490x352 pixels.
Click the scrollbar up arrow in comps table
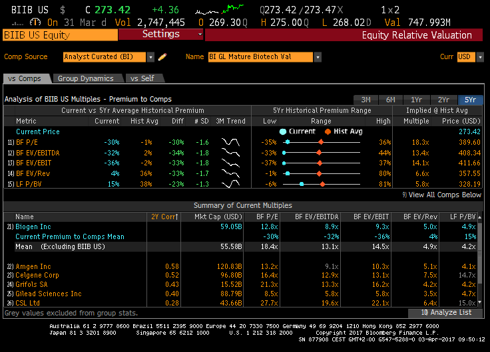(x=480, y=217)
